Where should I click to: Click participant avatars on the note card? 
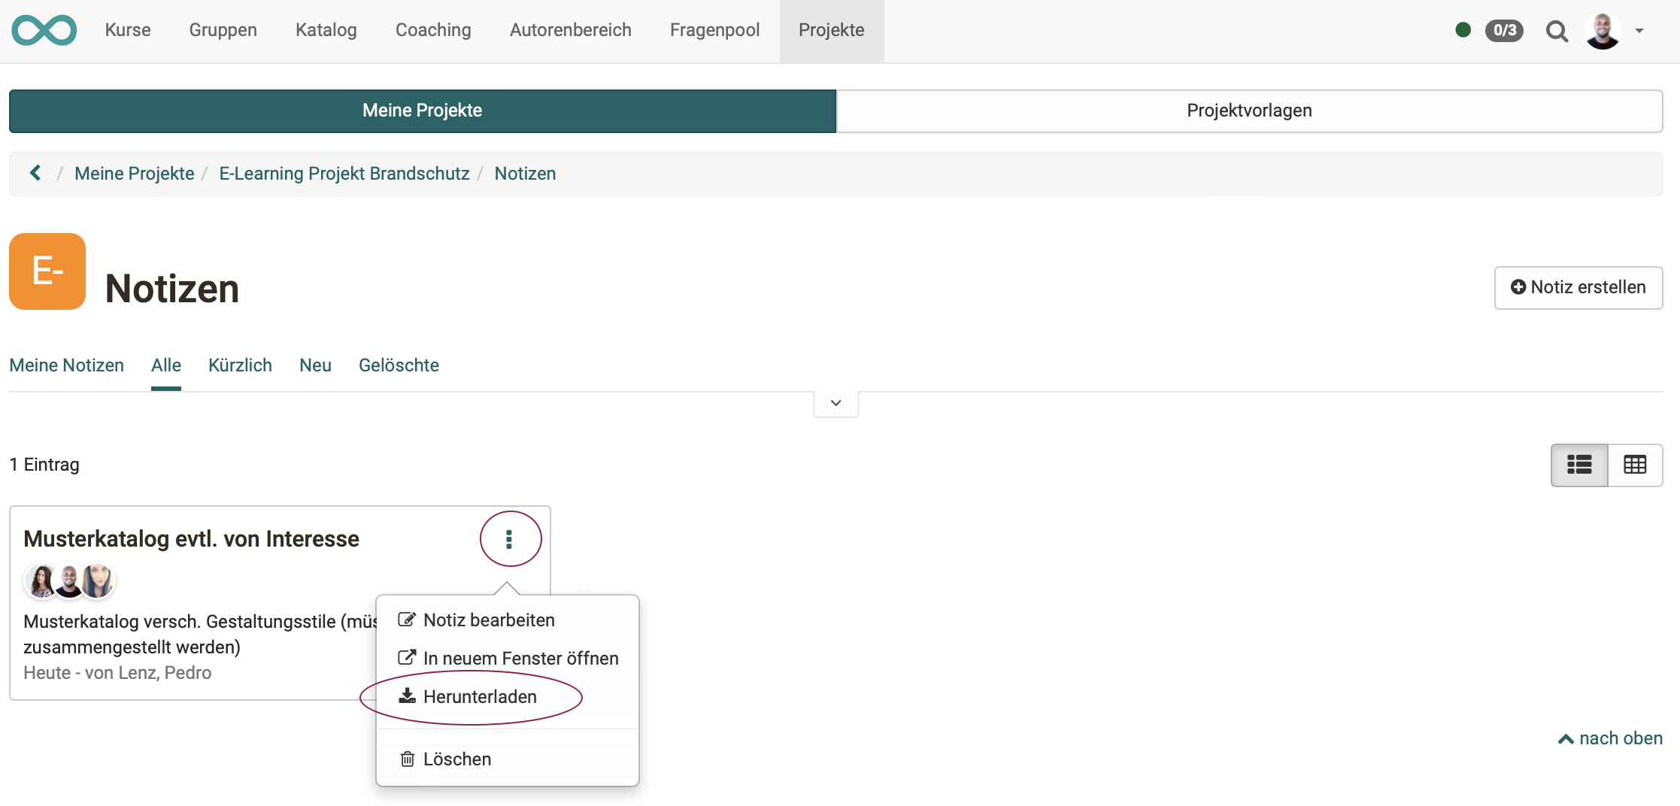(x=69, y=581)
